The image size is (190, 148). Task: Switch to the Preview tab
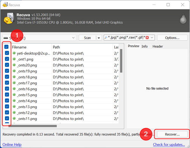coord(133,46)
